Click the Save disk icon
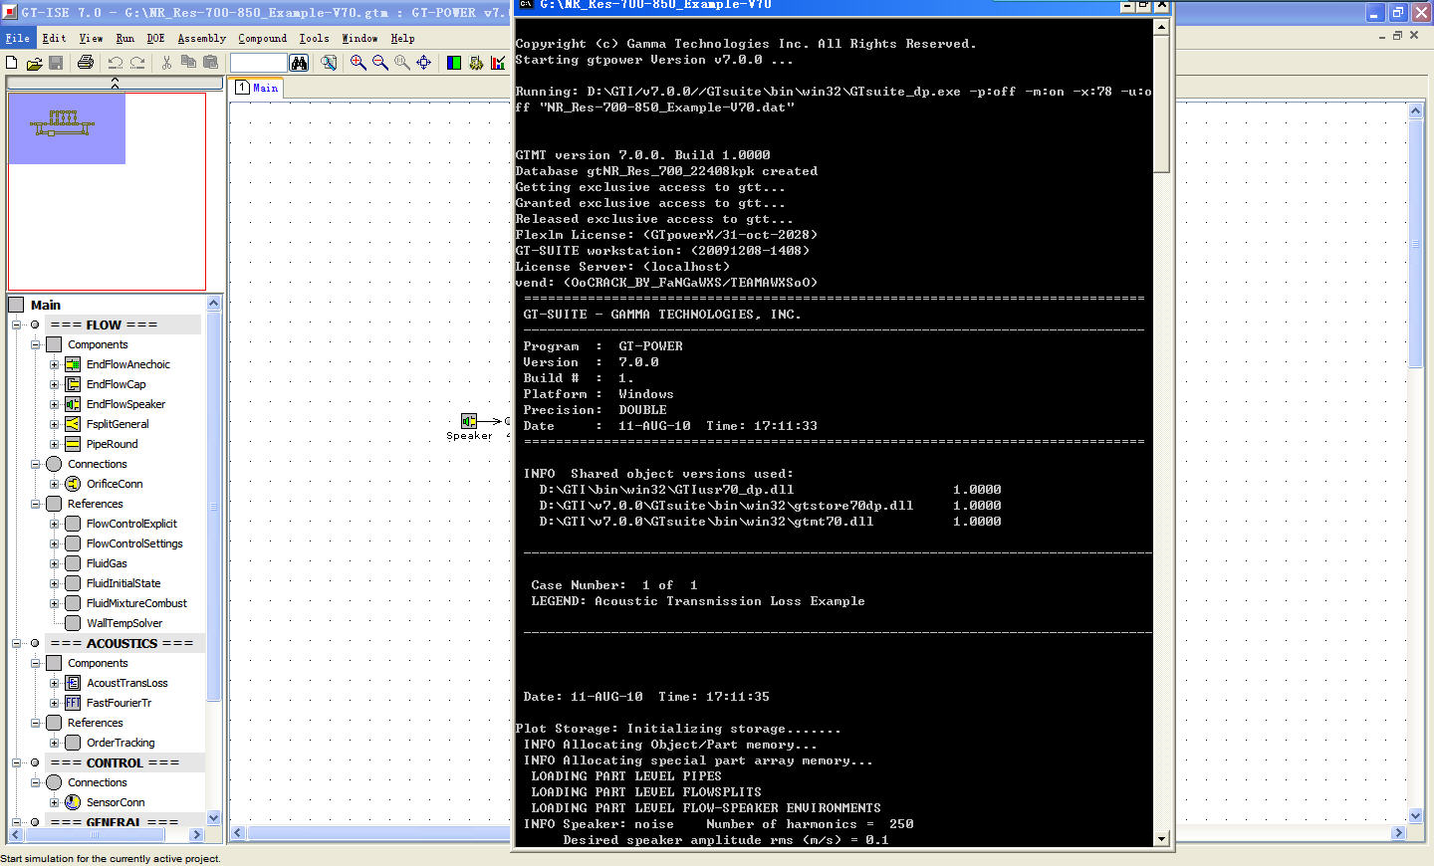 [x=56, y=63]
